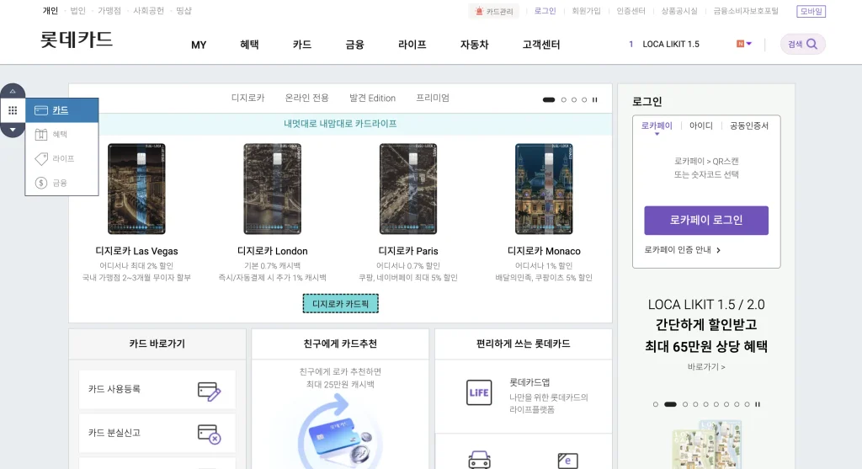Click the e-document icon beside car icon
The image size is (862, 469).
(568, 461)
